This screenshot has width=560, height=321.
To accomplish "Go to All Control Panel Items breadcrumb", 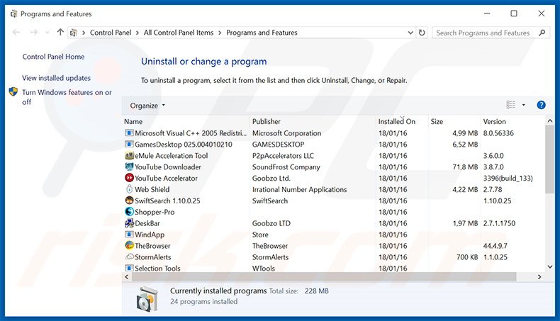I will coord(179,33).
